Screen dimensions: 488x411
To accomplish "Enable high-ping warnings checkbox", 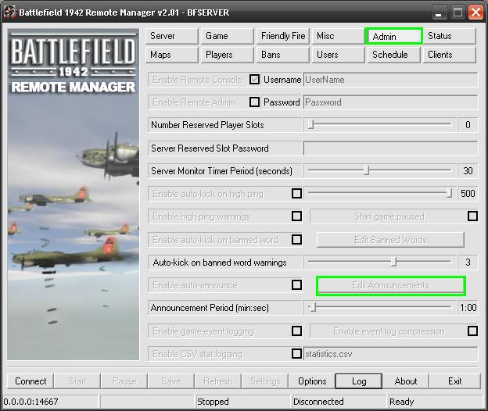I will pyautogui.click(x=296, y=216).
